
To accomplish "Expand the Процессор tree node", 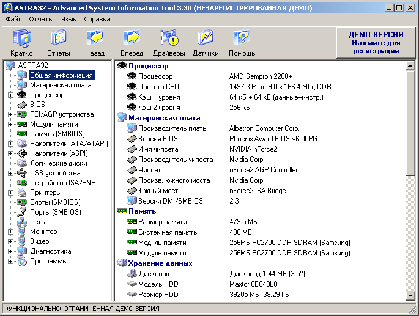I will point(10,95).
